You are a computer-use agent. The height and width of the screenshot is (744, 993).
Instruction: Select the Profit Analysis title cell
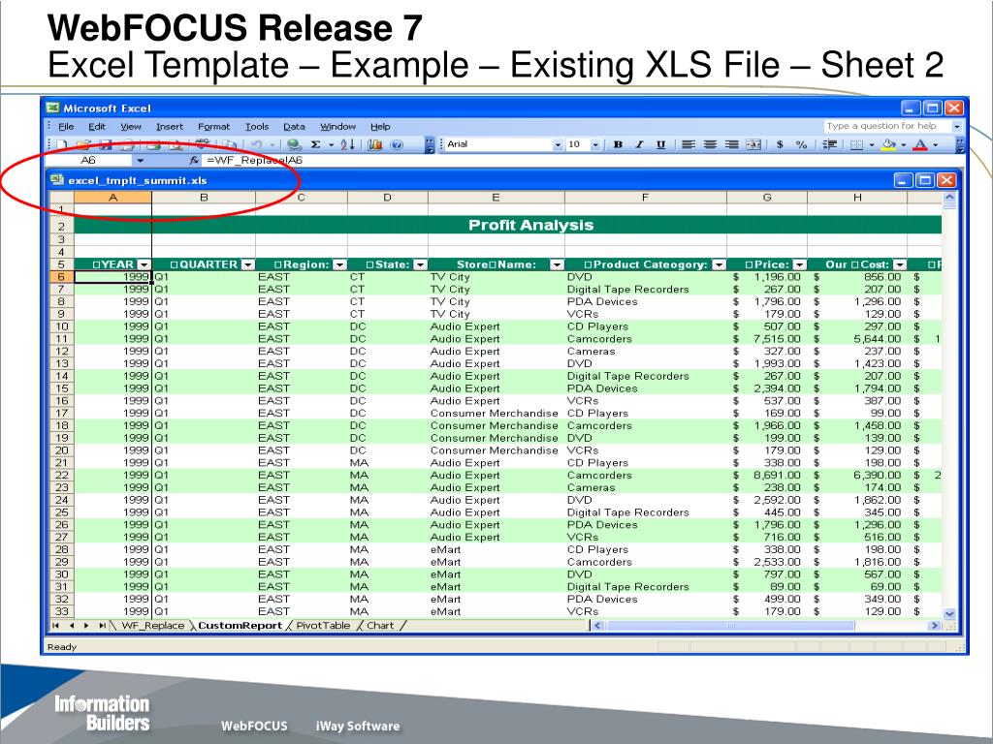pos(508,225)
